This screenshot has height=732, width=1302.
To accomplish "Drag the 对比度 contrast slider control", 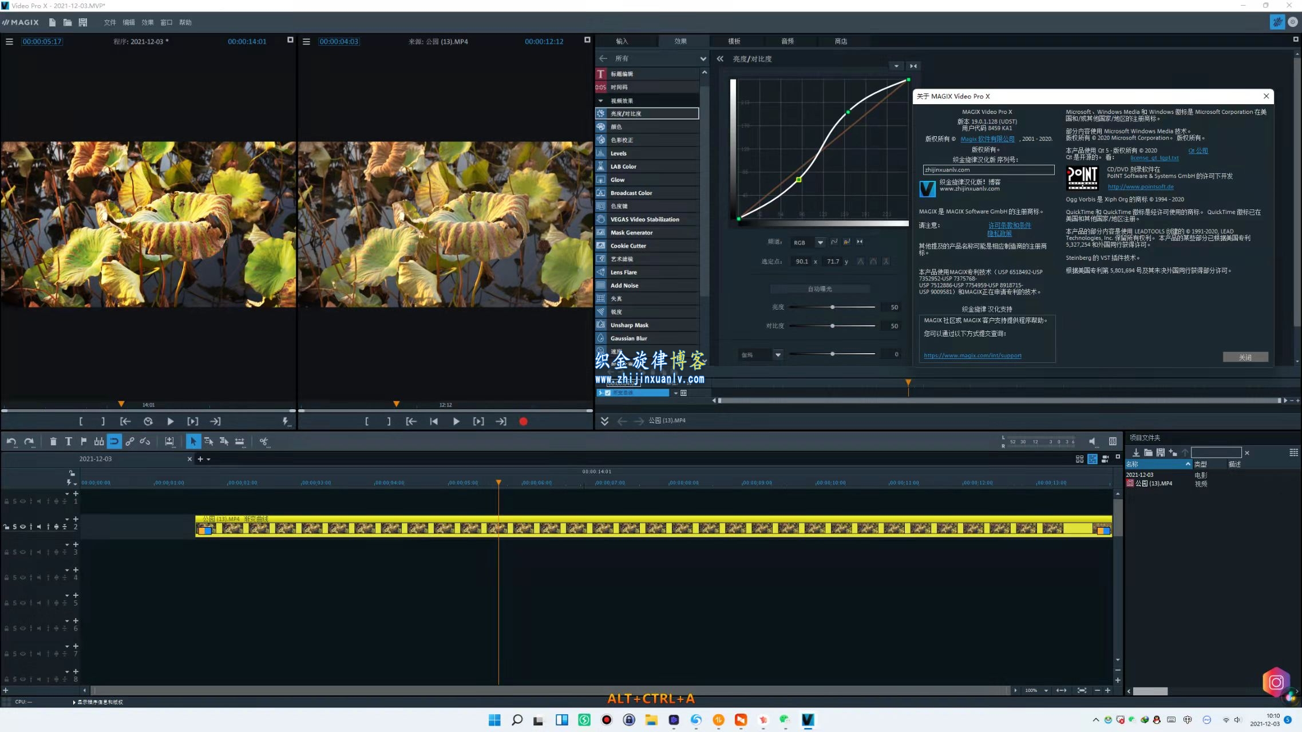I will point(832,325).
